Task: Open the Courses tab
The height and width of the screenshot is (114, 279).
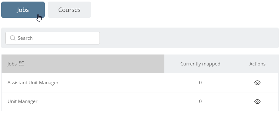Action: [x=69, y=10]
